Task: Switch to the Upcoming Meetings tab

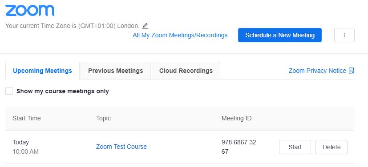Action: (x=42, y=71)
